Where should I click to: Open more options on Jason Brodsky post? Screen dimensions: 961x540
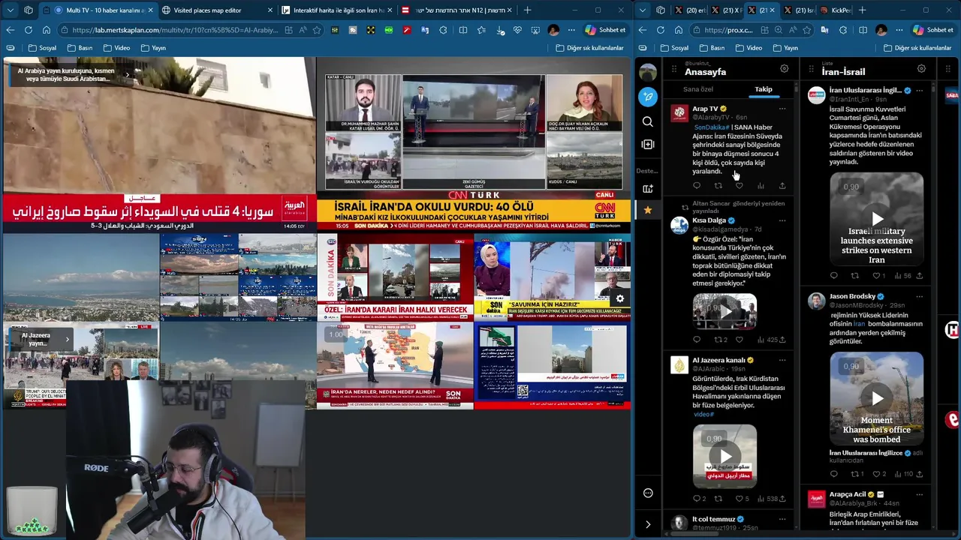(919, 296)
